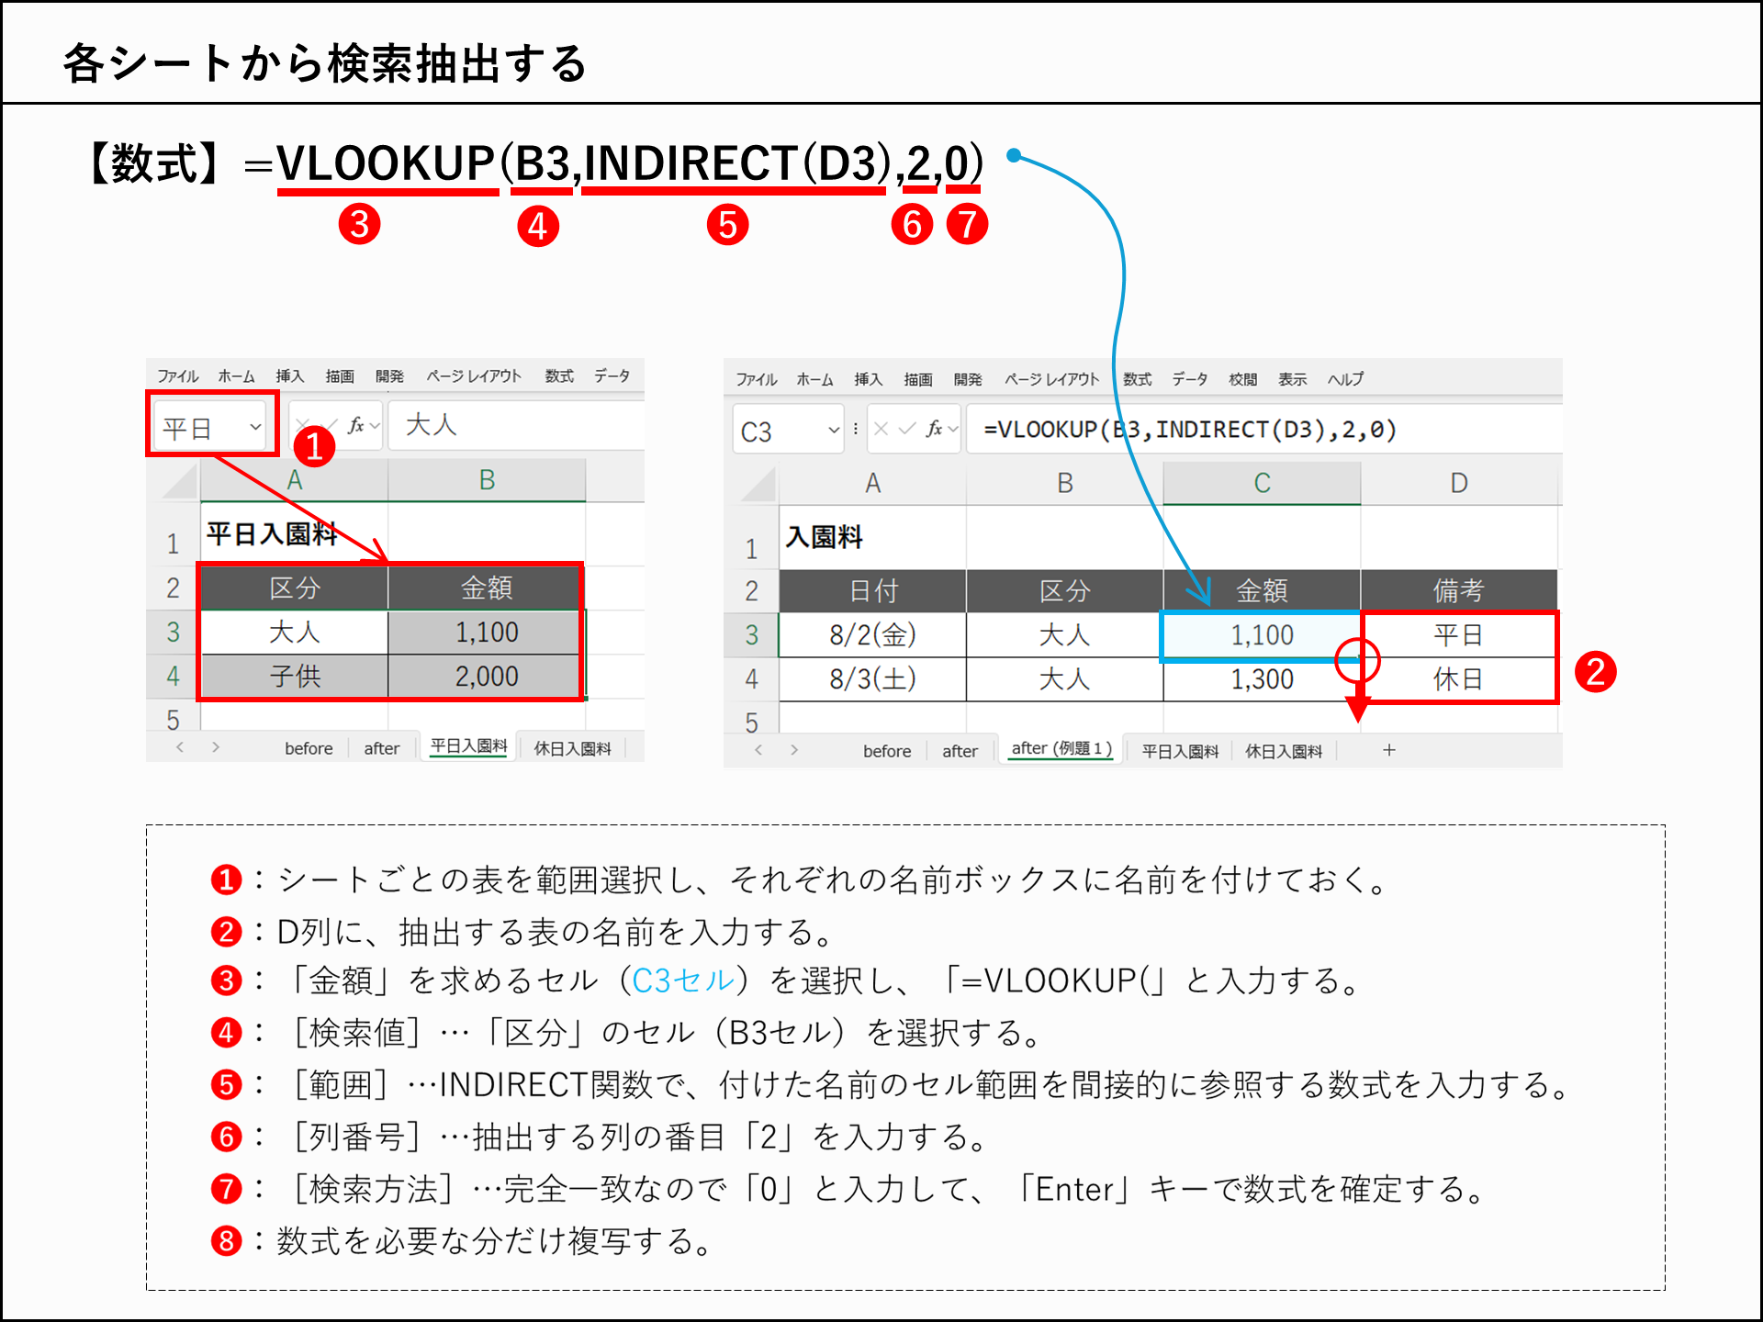The width and height of the screenshot is (1763, 1322).
Task: Click cell 子供 in left worksheet
Action: (294, 677)
